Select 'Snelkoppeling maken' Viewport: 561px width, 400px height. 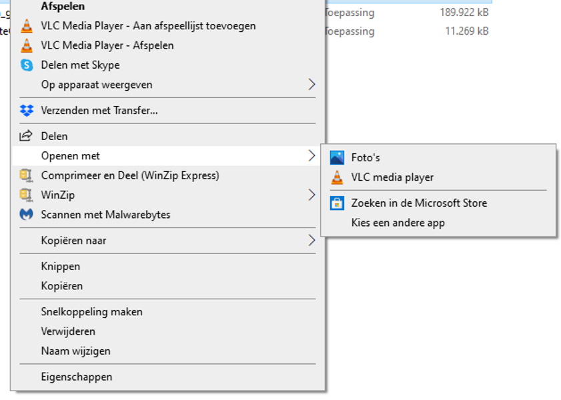(168, 312)
